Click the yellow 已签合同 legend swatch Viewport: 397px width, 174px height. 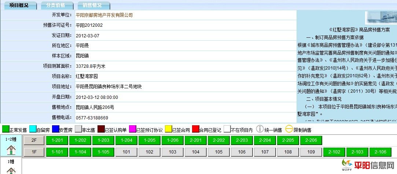168,129
